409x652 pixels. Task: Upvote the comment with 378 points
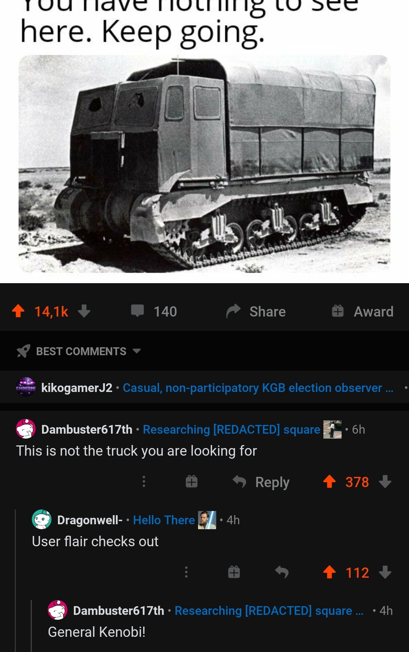(x=329, y=482)
